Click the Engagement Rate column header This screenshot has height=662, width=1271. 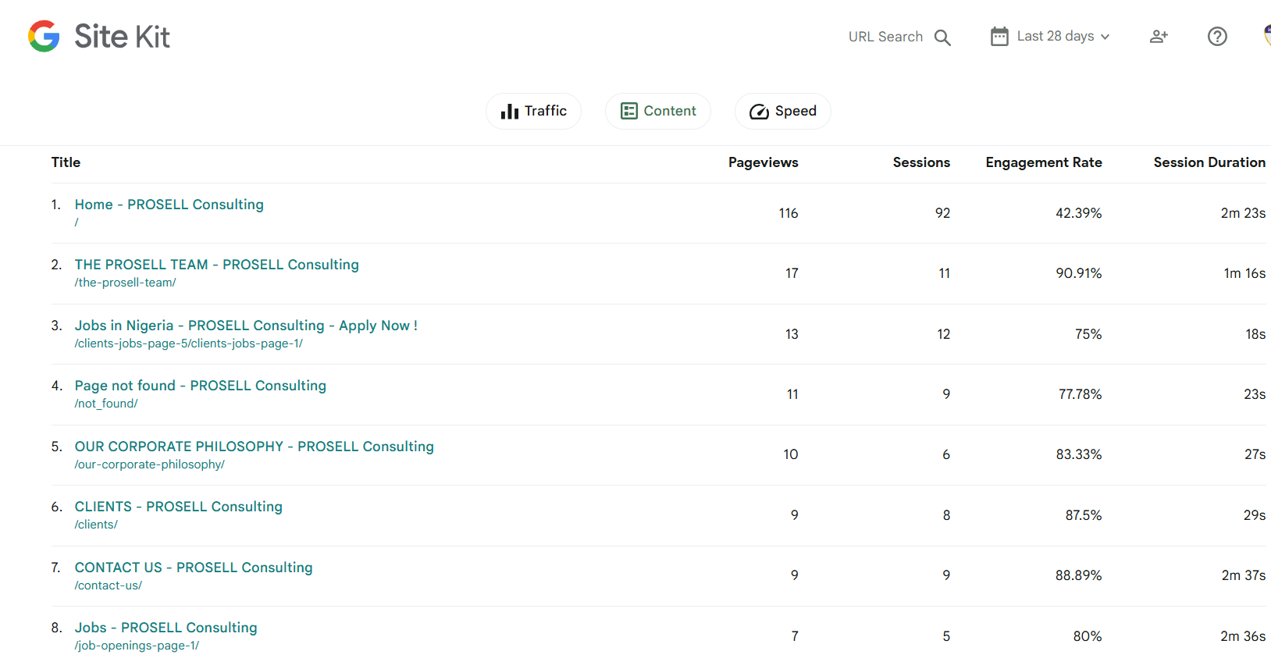[1044, 162]
